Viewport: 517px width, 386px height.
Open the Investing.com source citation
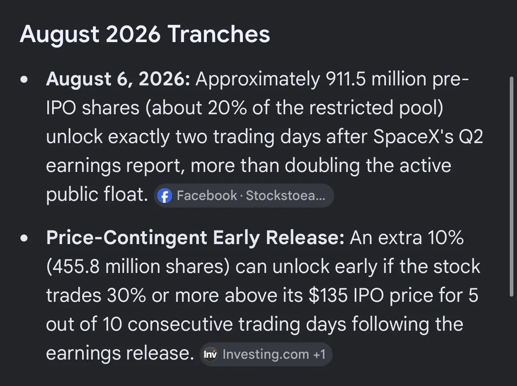266,354
